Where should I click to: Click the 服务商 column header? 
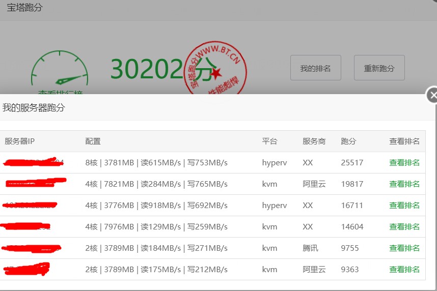(314, 141)
